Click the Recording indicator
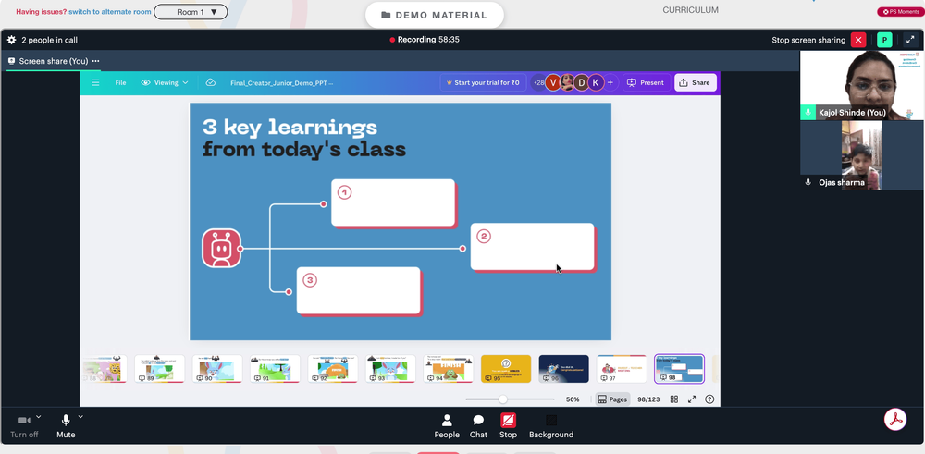The image size is (925, 454). pyautogui.click(x=425, y=40)
